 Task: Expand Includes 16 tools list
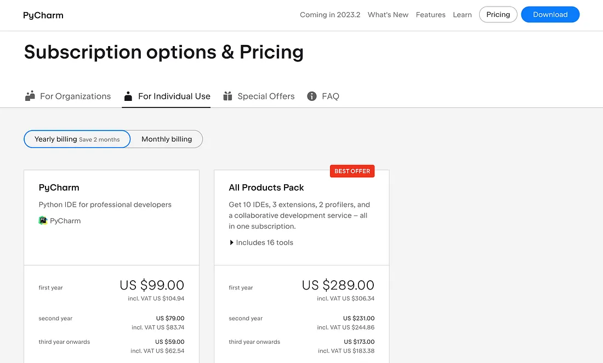point(261,242)
